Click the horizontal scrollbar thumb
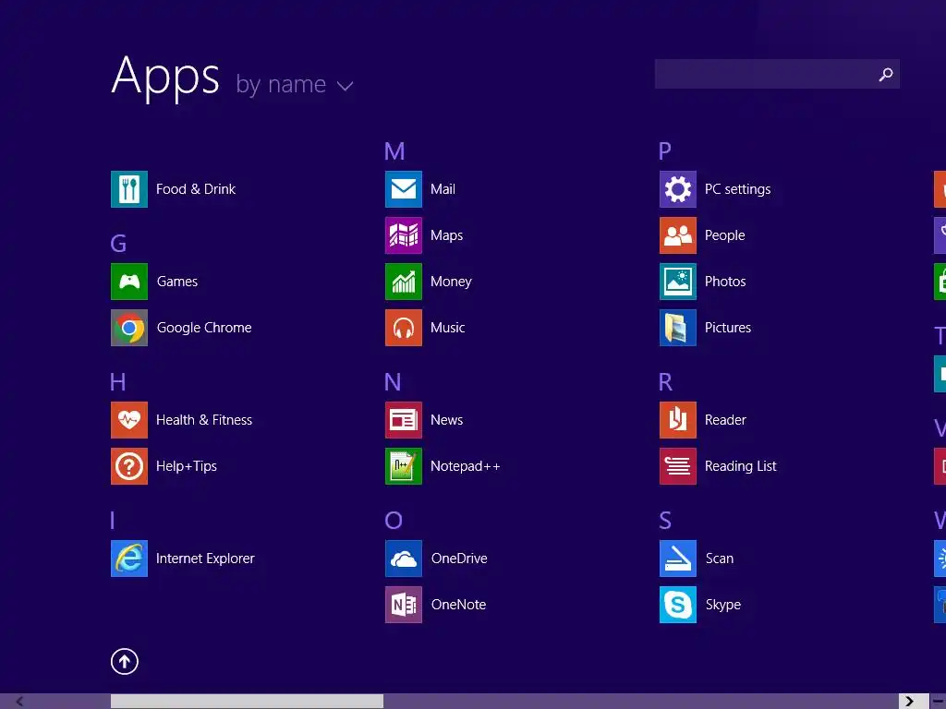The image size is (946, 709). [x=247, y=702]
